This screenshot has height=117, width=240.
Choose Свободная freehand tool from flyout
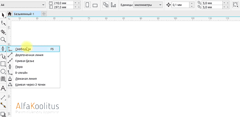pos(33,49)
